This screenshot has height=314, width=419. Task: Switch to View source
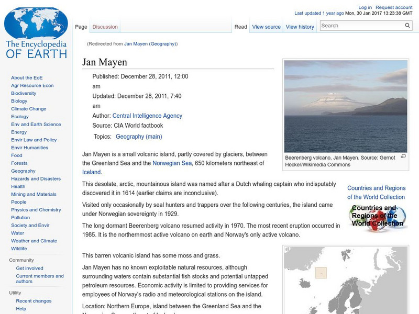[x=266, y=26]
